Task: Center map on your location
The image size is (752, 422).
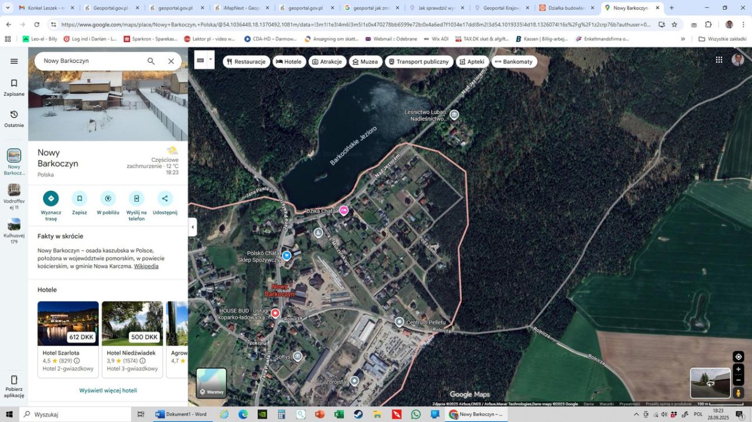Action: (x=738, y=357)
